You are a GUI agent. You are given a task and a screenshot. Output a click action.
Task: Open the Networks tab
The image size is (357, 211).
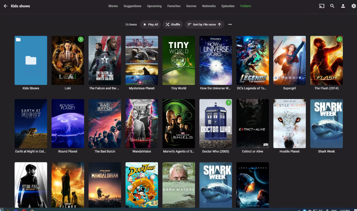coord(209,6)
